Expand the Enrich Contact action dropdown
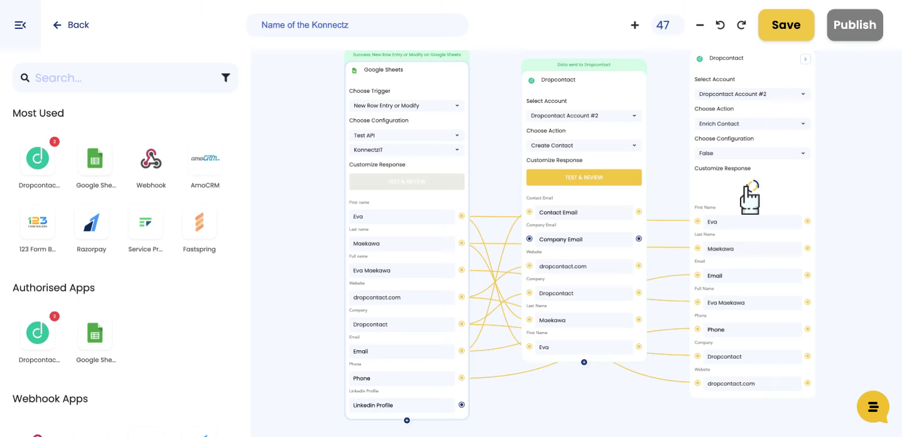 click(x=753, y=124)
